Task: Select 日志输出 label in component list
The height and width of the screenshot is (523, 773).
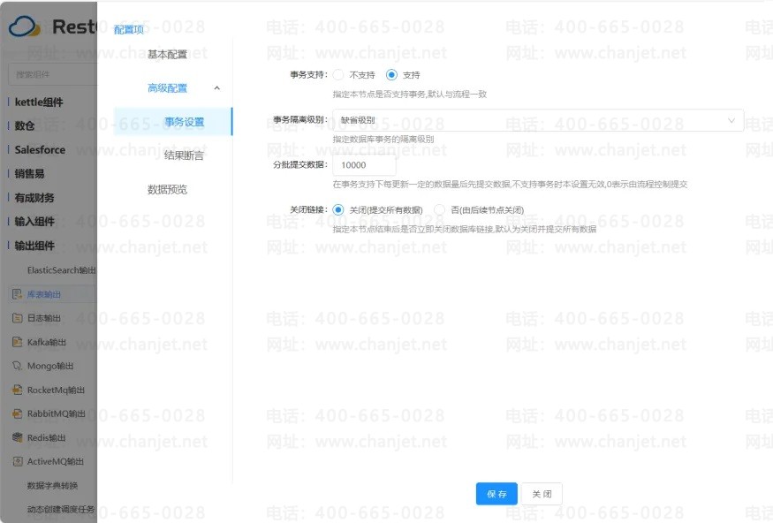Action: [x=44, y=318]
